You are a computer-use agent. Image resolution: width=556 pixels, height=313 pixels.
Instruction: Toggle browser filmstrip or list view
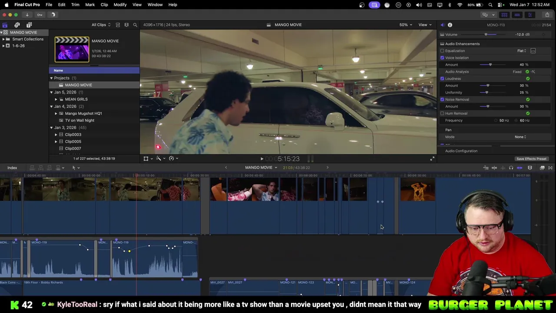tap(118, 25)
